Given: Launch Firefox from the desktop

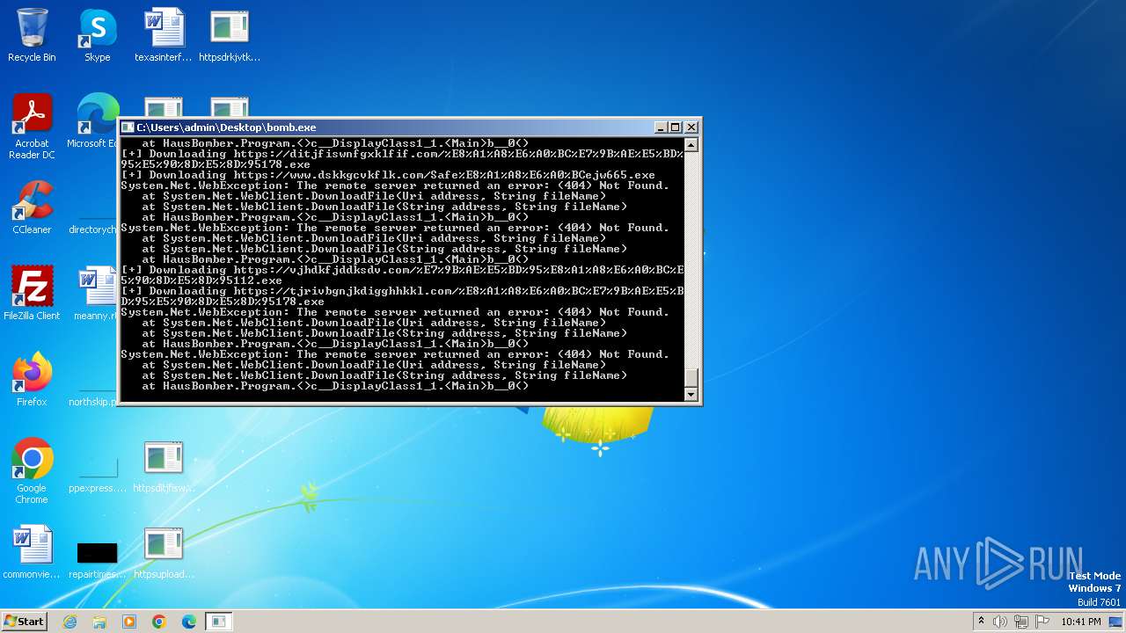Looking at the screenshot, I should [x=32, y=380].
